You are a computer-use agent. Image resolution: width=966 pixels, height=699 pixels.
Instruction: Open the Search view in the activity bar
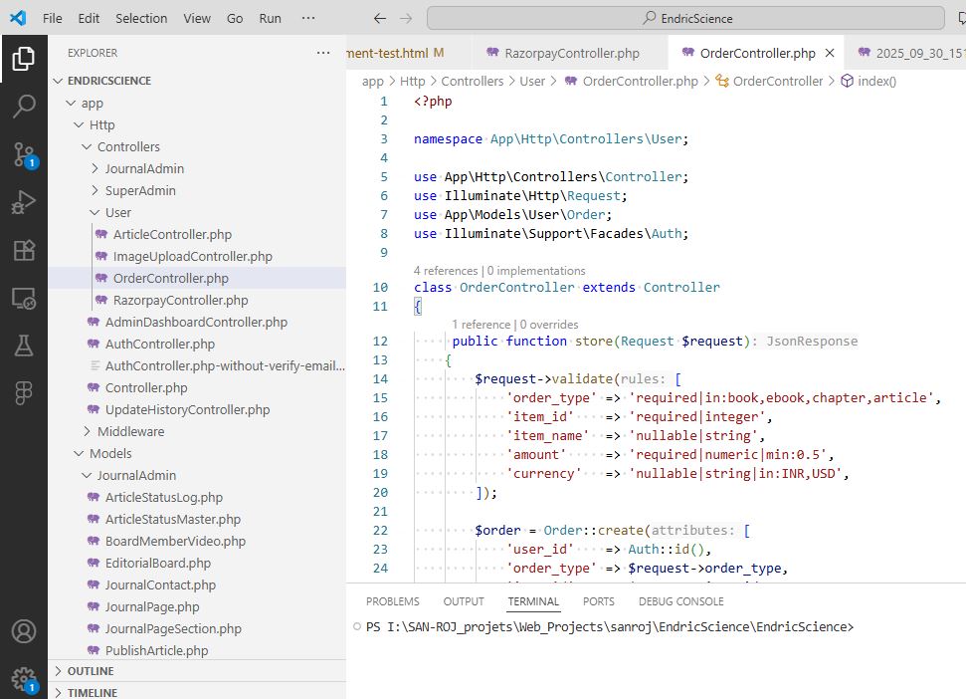[x=25, y=108]
